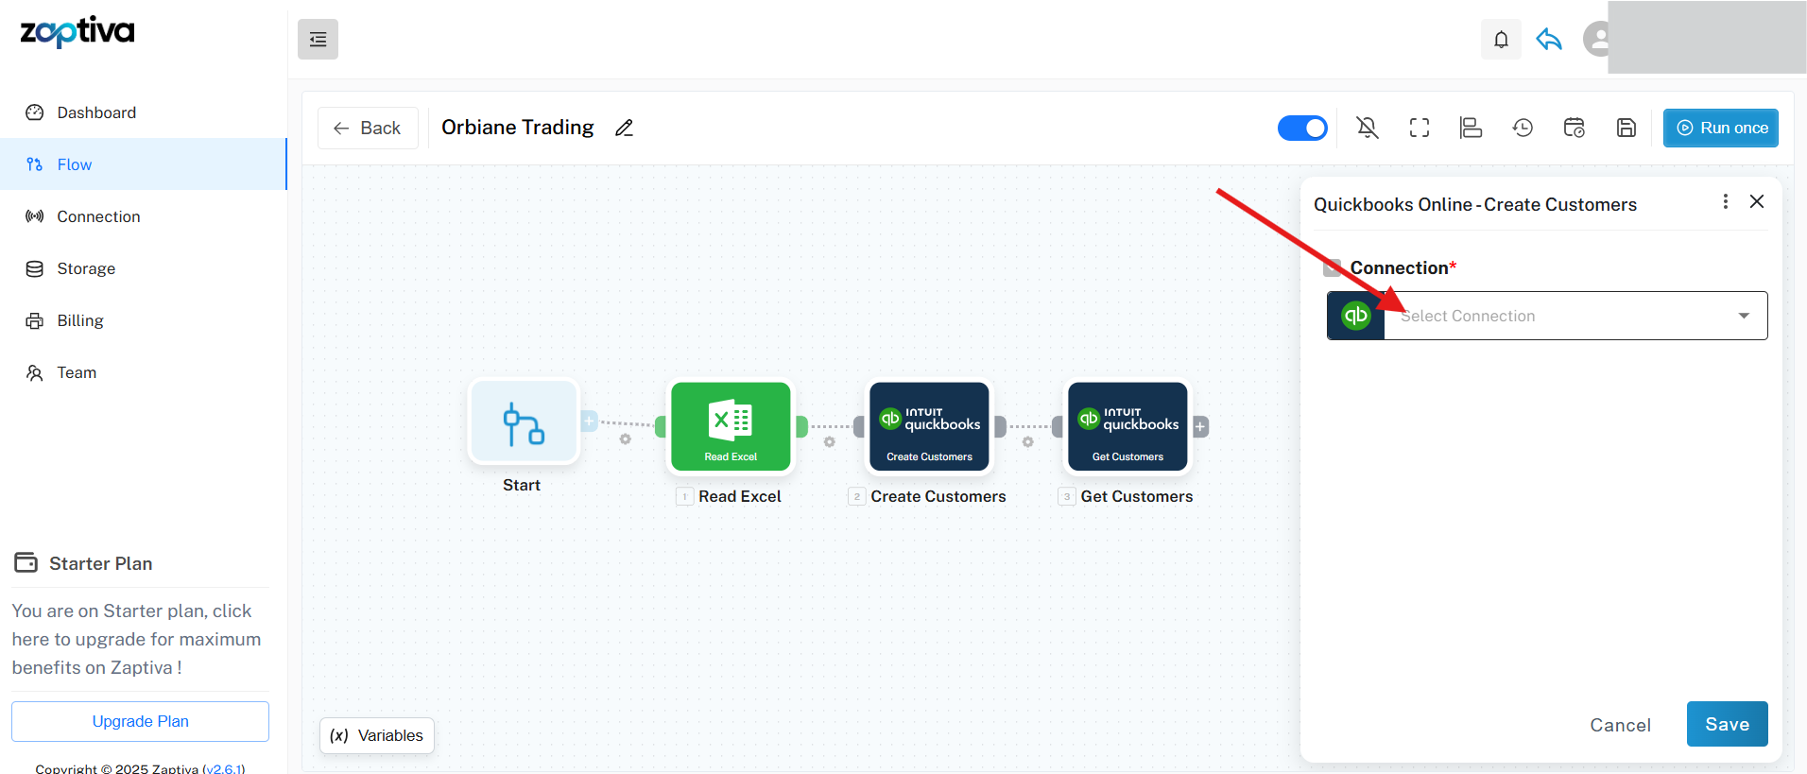Click the notification bell icon
Viewport: 1807px width, 774px height.
(1501, 40)
